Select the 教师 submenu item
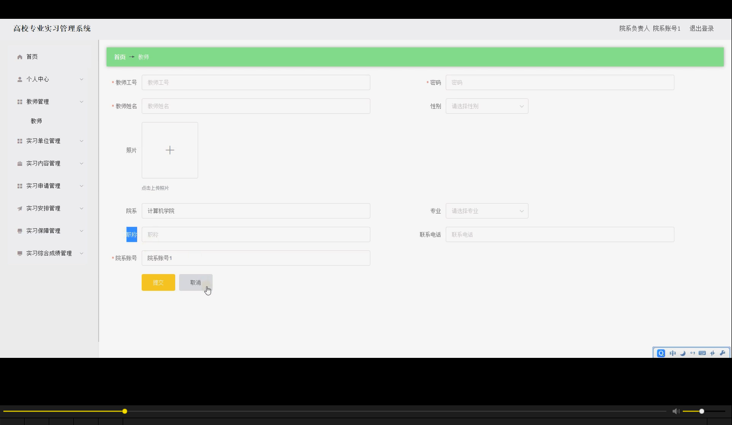The image size is (732, 425). 36,121
